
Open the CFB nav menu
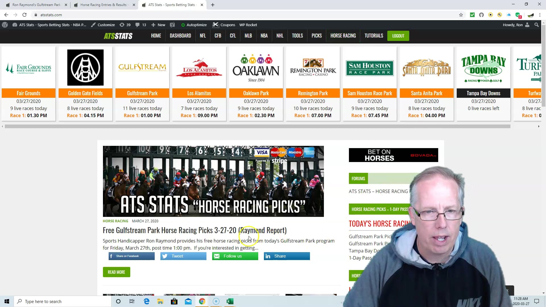[x=218, y=36]
